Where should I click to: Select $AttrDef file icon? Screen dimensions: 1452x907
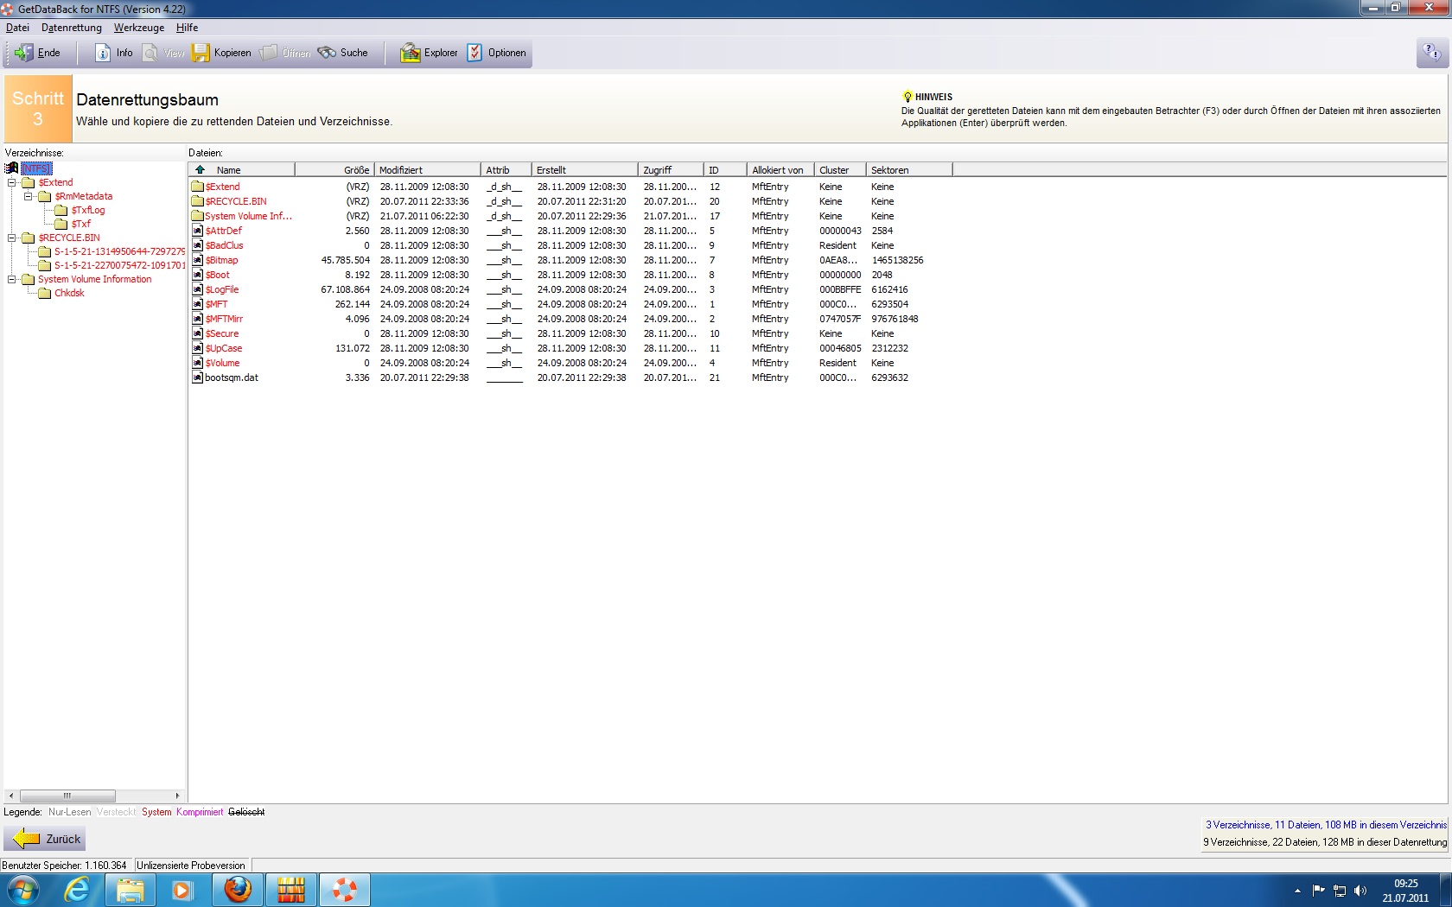coord(197,231)
